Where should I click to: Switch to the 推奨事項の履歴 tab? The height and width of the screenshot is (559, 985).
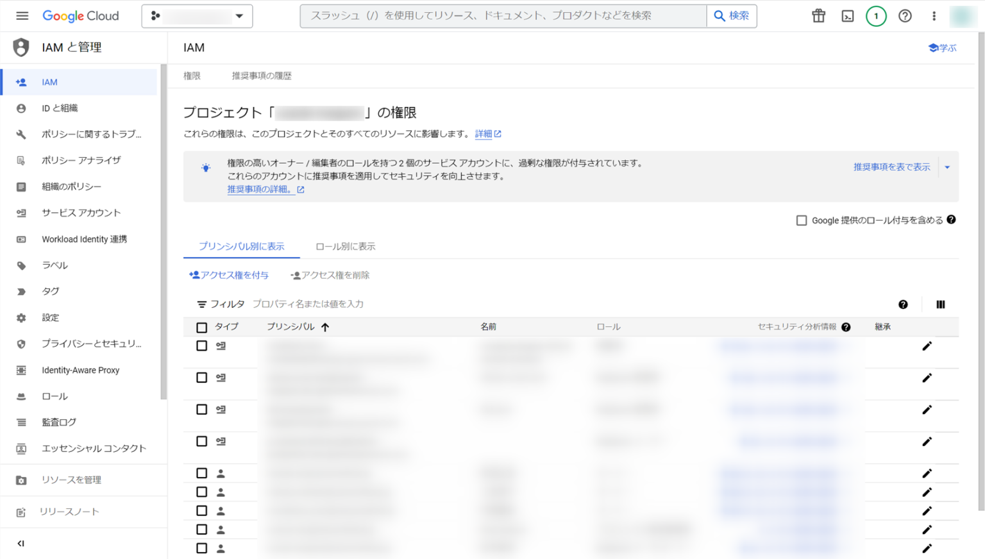point(261,75)
